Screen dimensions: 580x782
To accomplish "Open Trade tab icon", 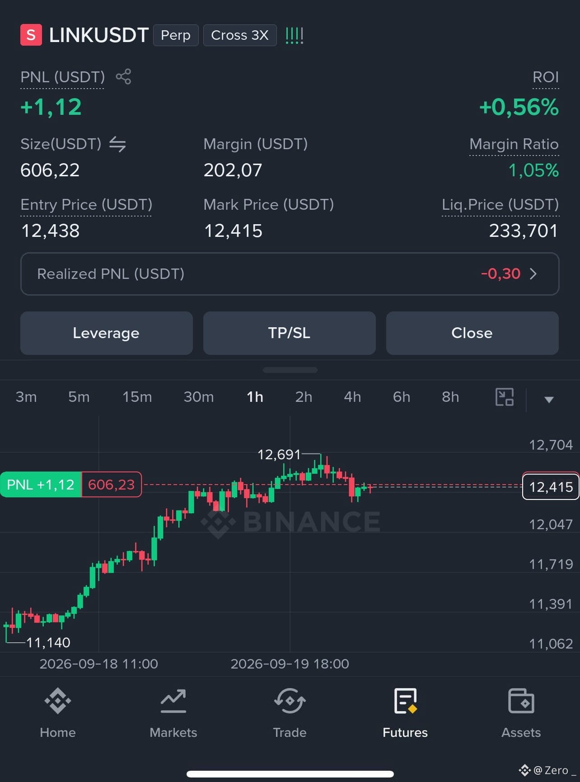I will [x=290, y=701].
